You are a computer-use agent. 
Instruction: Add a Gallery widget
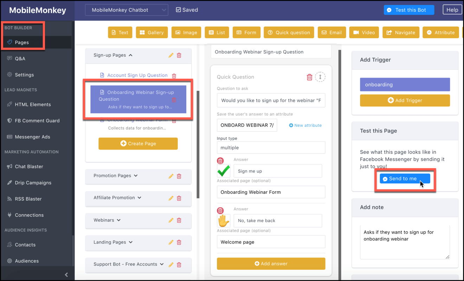[152, 32]
